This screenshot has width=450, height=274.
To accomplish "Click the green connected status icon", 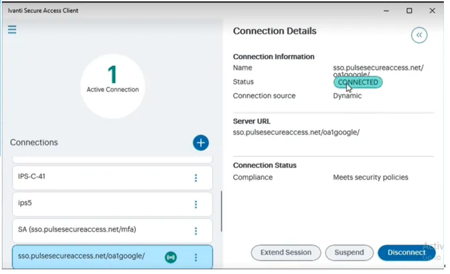I will pos(171,257).
